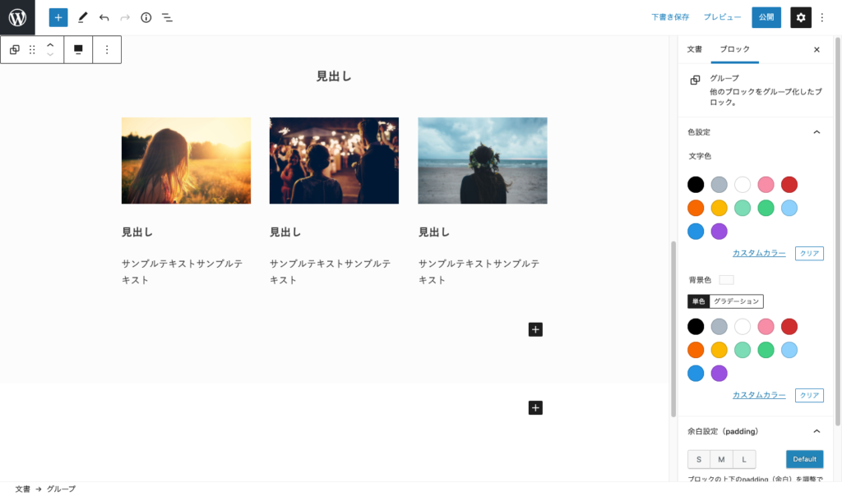Viewport: 842px width, 496px height.
Task: Click the top centered 見出し heading
Action: click(334, 76)
